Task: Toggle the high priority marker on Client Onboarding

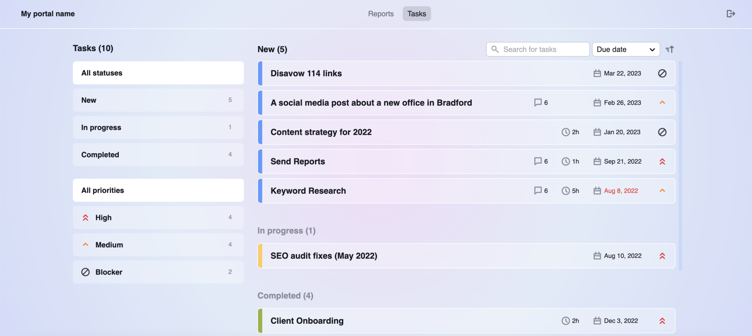Action: pyautogui.click(x=662, y=320)
